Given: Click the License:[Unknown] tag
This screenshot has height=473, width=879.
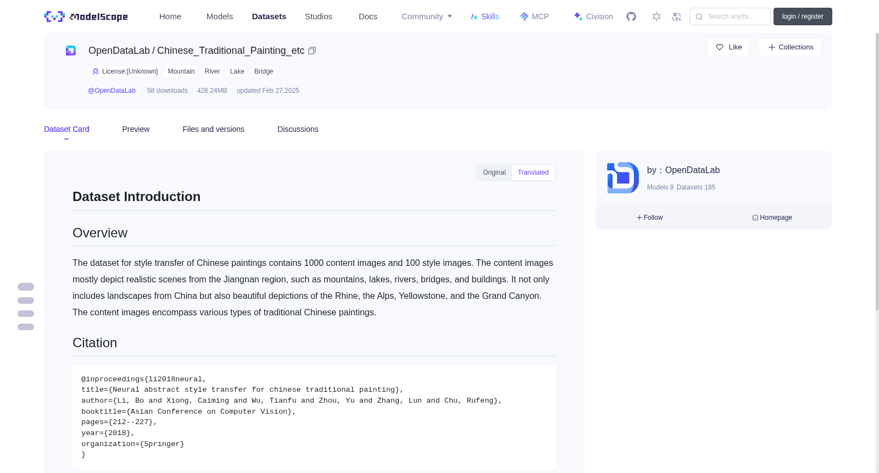Looking at the screenshot, I should tap(125, 71).
